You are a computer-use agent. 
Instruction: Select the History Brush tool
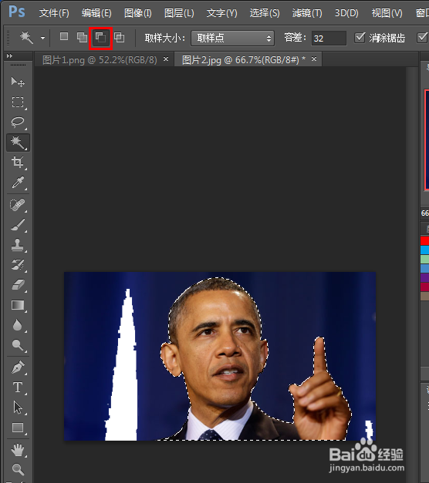pos(18,265)
